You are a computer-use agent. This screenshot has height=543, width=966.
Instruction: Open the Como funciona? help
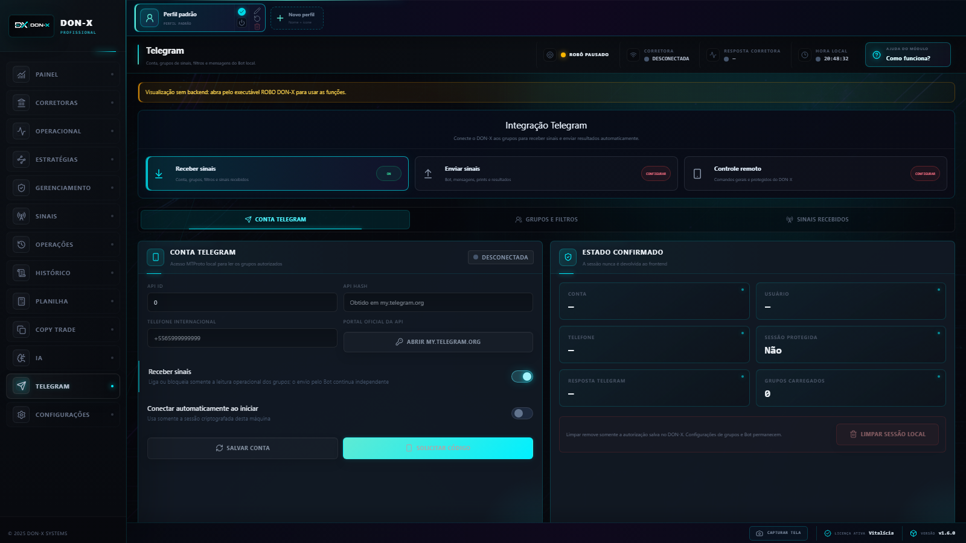click(907, 54)
